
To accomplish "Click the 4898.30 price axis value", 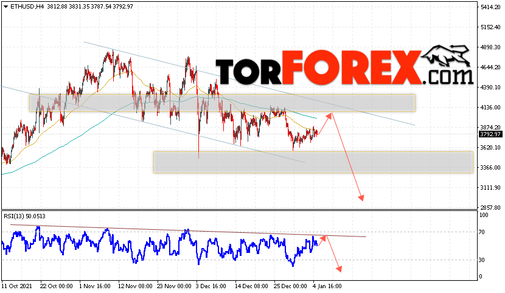I will pyautogui.click(x=490, y=47).
